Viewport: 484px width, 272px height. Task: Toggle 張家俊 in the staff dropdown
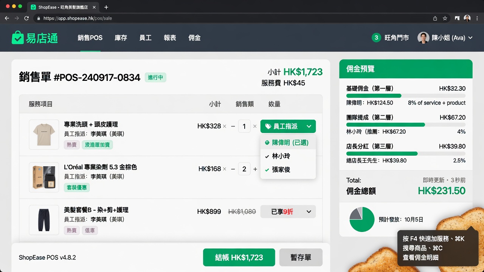click(288, 170)
